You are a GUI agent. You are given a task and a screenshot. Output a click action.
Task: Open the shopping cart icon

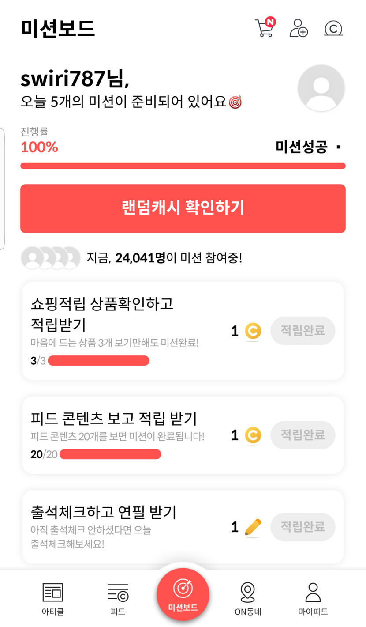coord(264,28)
